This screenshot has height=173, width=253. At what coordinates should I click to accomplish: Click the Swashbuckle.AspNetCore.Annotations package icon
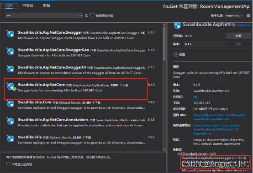[11, 122]
